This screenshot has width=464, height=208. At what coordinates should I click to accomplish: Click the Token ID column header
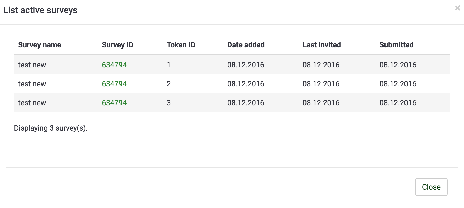coord(181,45)
